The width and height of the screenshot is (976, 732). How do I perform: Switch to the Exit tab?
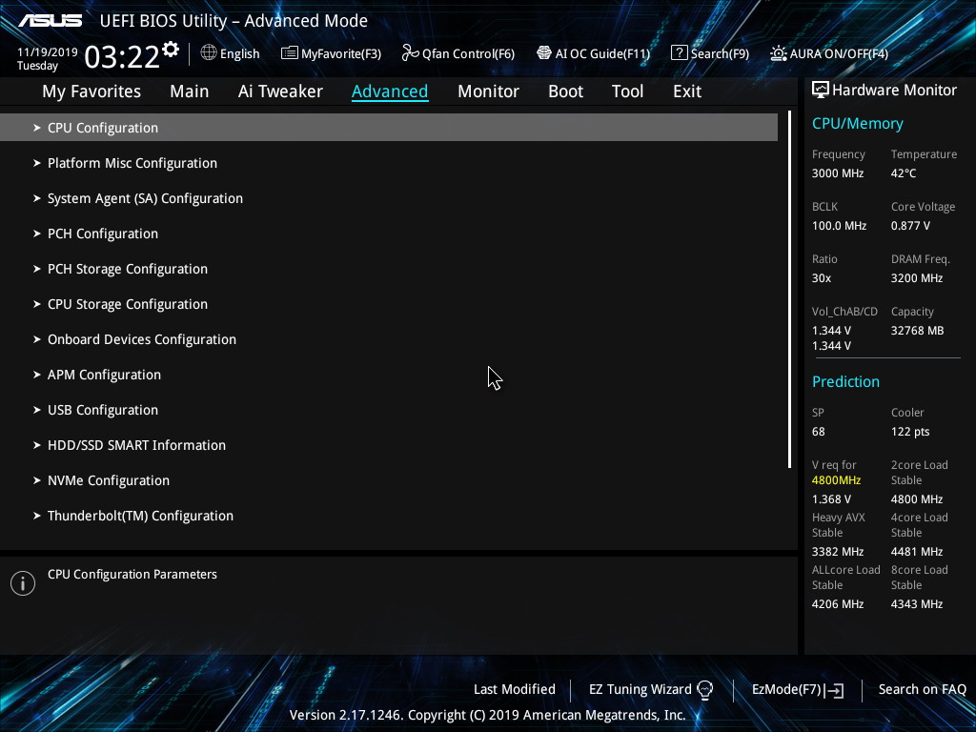pyautogui.click(x=687, y=91)
